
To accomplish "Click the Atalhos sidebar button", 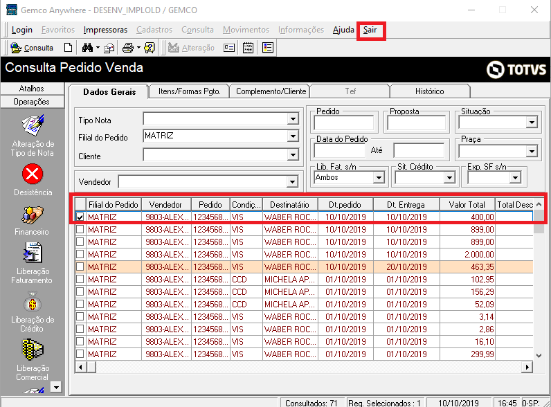I will (32, 89).
